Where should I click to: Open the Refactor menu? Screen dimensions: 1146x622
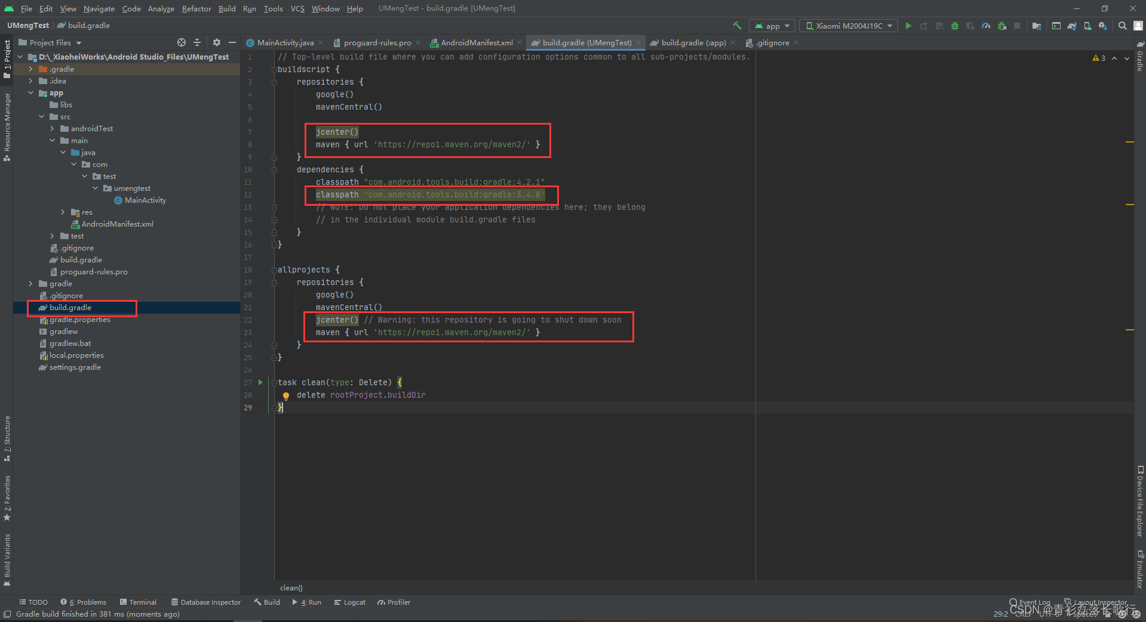196,8
